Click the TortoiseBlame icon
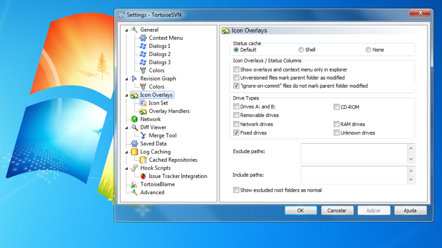The height and width of the screenshot is (248, 442). point(135,184)
